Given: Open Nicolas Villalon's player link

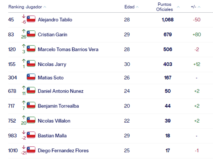Looking at the screenshot, I should click(x=54, y=121).
